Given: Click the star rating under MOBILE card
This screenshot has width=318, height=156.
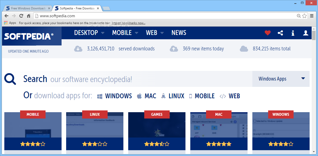Looking at the screenshot, I should pyautogui.click(x=33, y=144).
